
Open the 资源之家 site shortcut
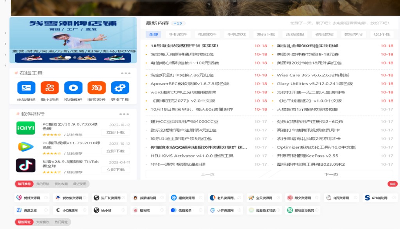tap(32, 210)
